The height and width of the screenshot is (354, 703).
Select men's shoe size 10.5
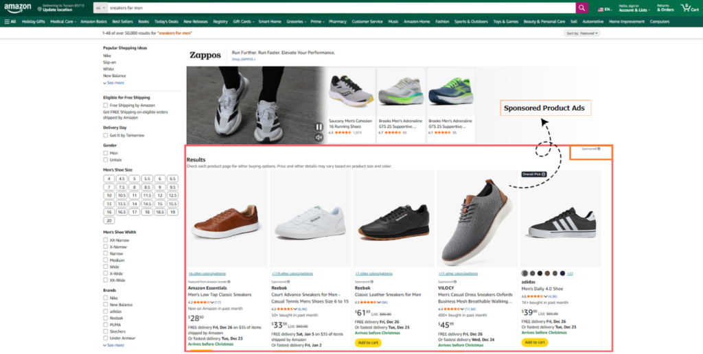[x=122, y=196]
